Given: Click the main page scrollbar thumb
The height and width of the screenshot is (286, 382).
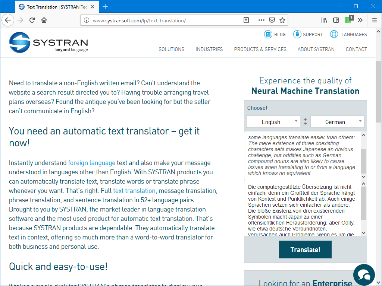Looking at the screenshot, I should coord(378,92).
